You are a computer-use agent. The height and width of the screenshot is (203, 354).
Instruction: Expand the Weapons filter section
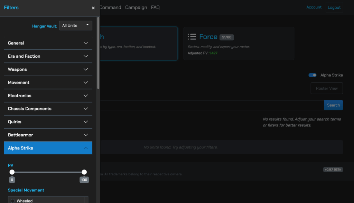[48, 69]
